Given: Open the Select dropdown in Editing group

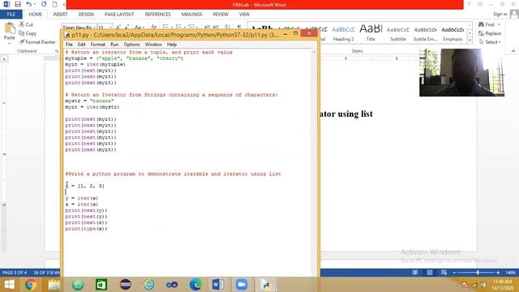Looking at the screenshot, I should [490, 42].
